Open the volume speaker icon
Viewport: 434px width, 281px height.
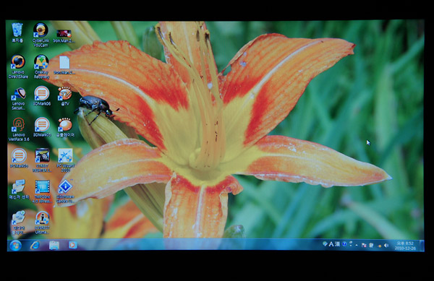coord(386,246)
